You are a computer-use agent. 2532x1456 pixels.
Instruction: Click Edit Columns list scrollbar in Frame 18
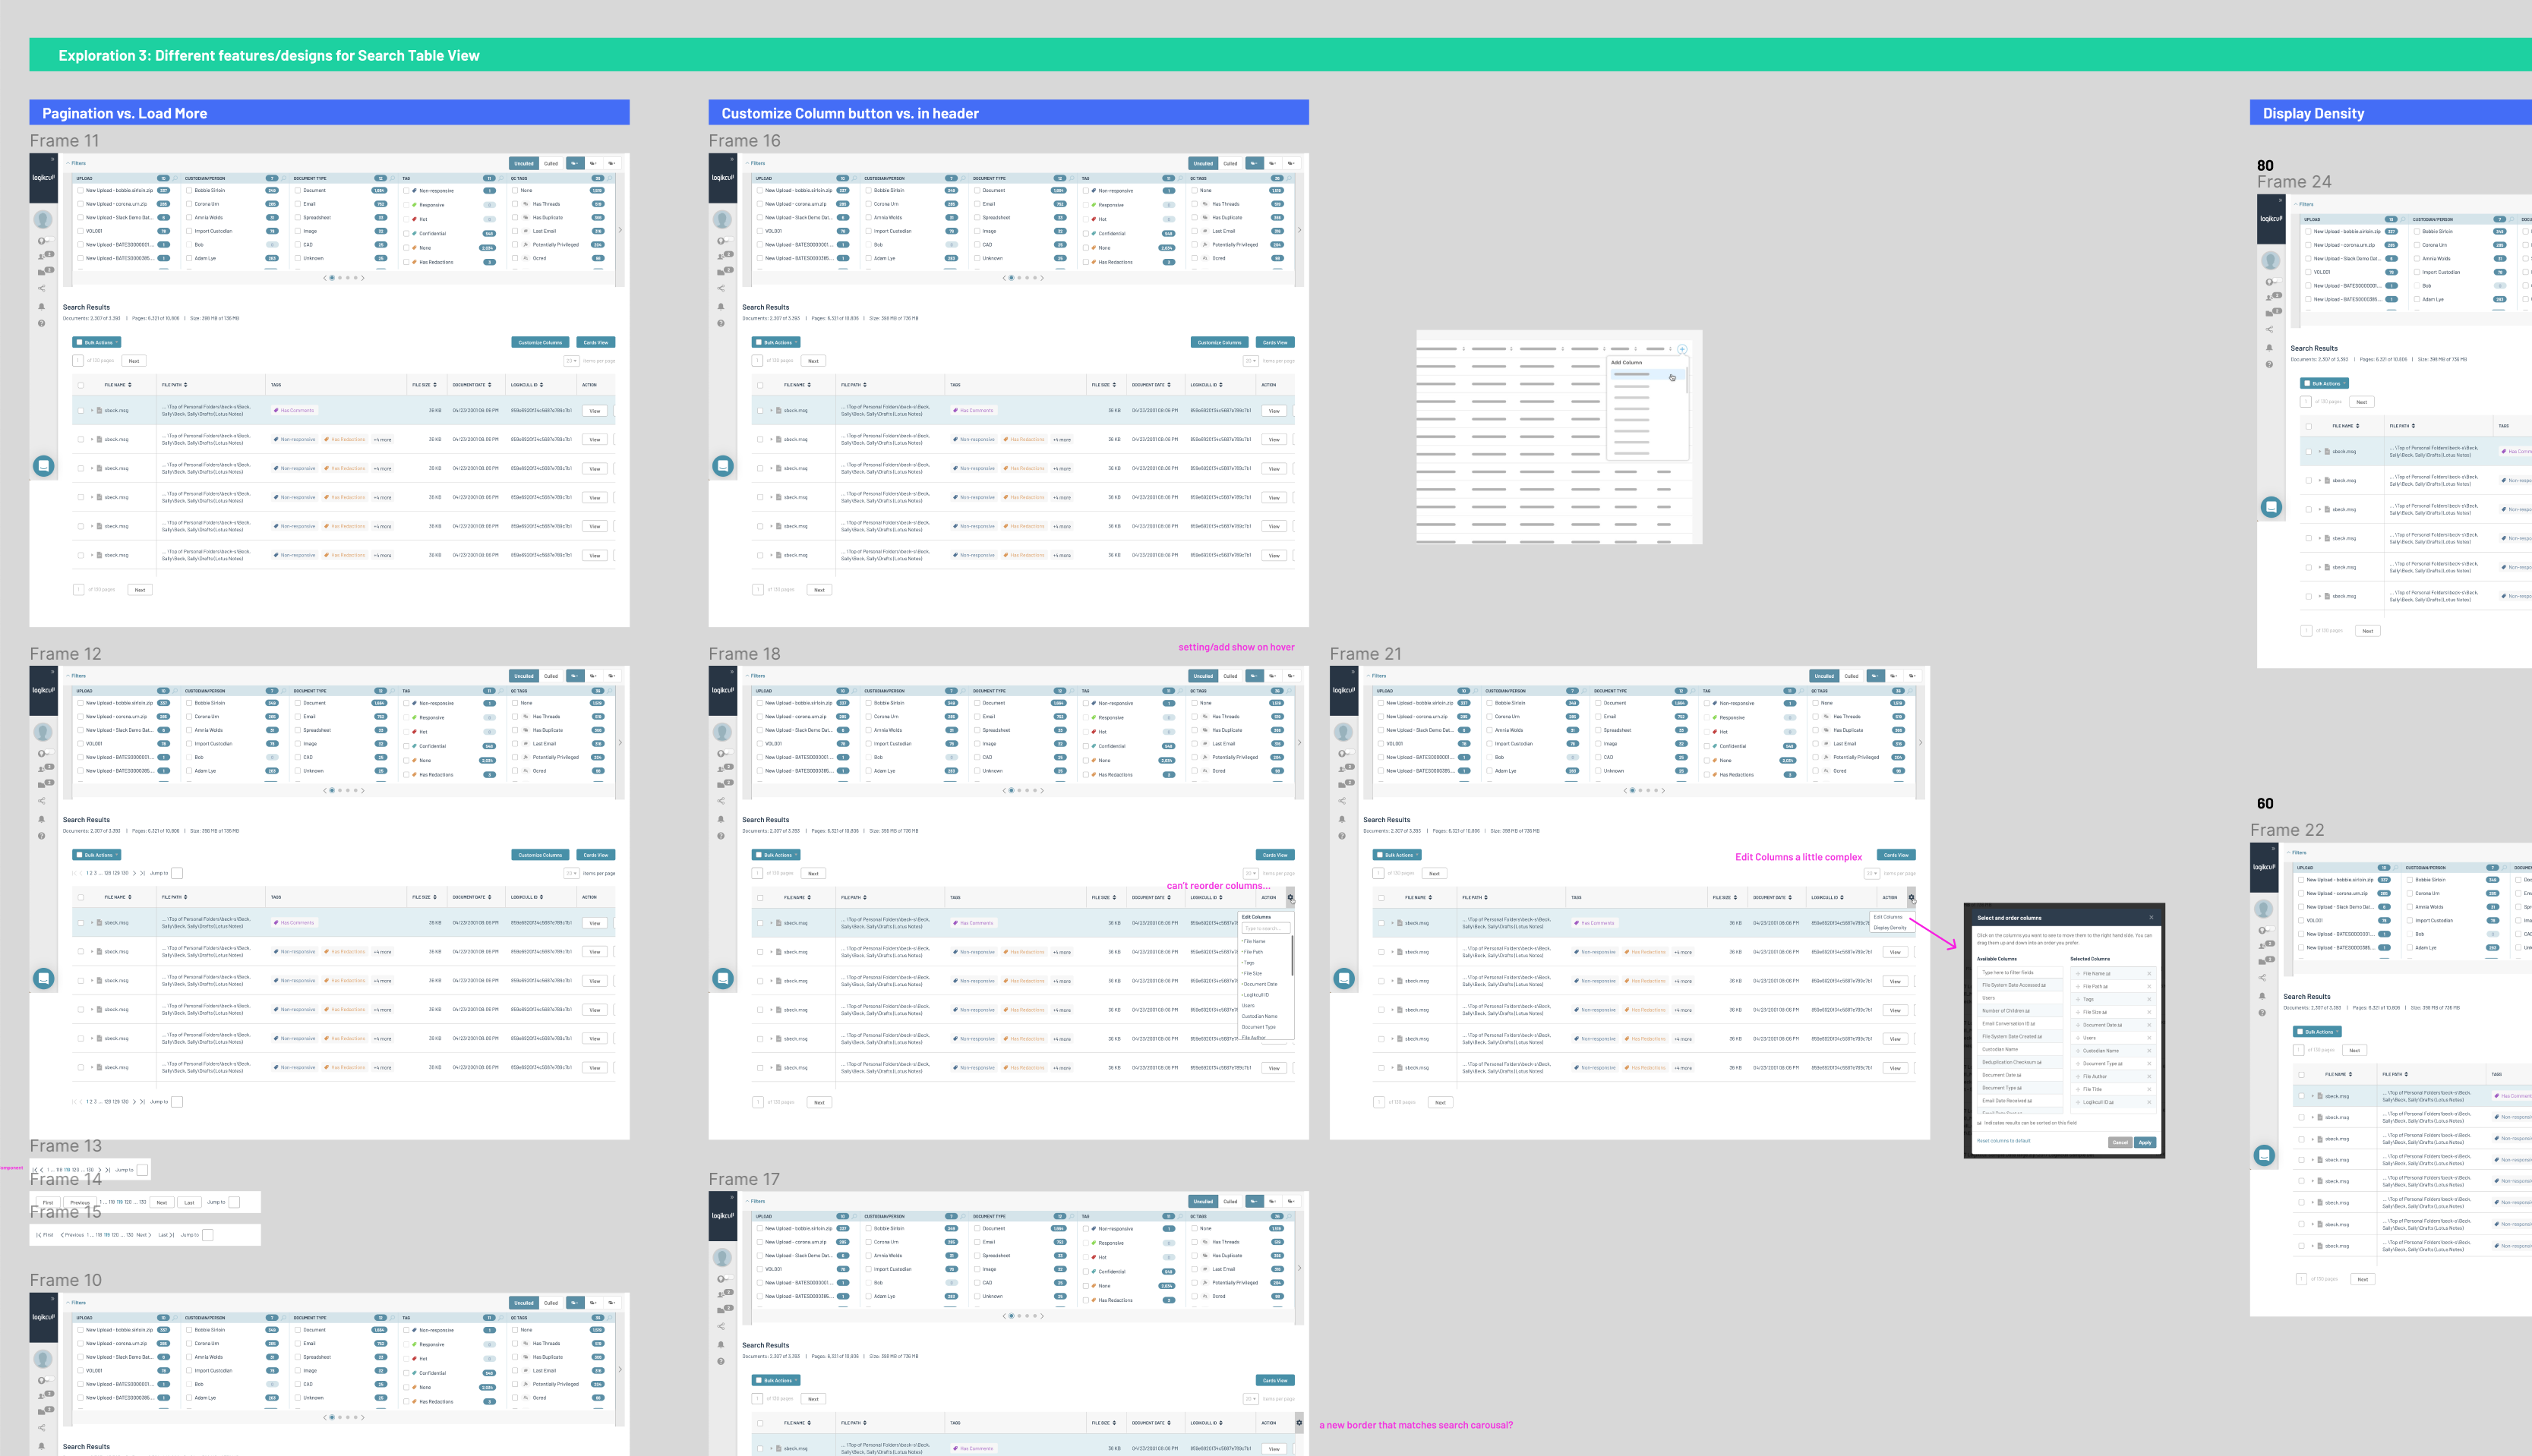tap(1293, 955)
